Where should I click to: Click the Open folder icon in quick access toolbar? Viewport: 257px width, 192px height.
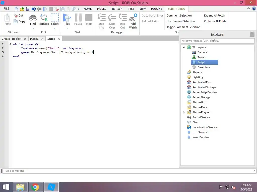(22, 9)
